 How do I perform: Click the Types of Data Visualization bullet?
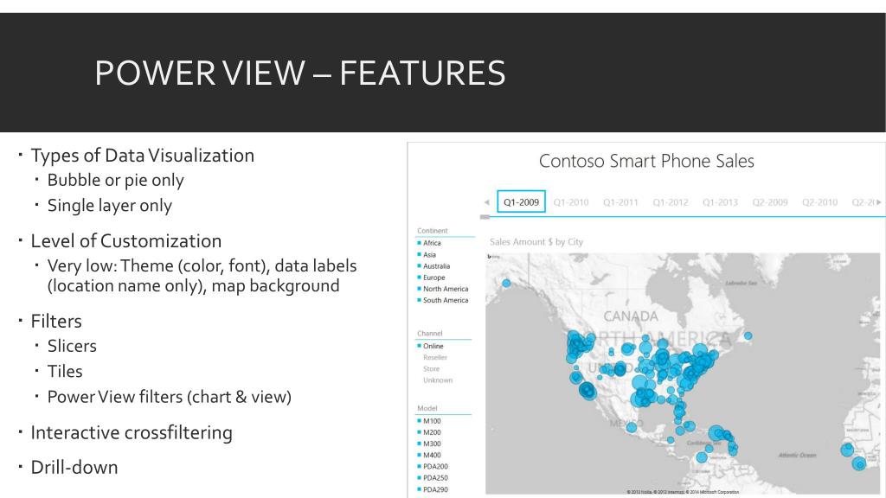click(143, 156)
